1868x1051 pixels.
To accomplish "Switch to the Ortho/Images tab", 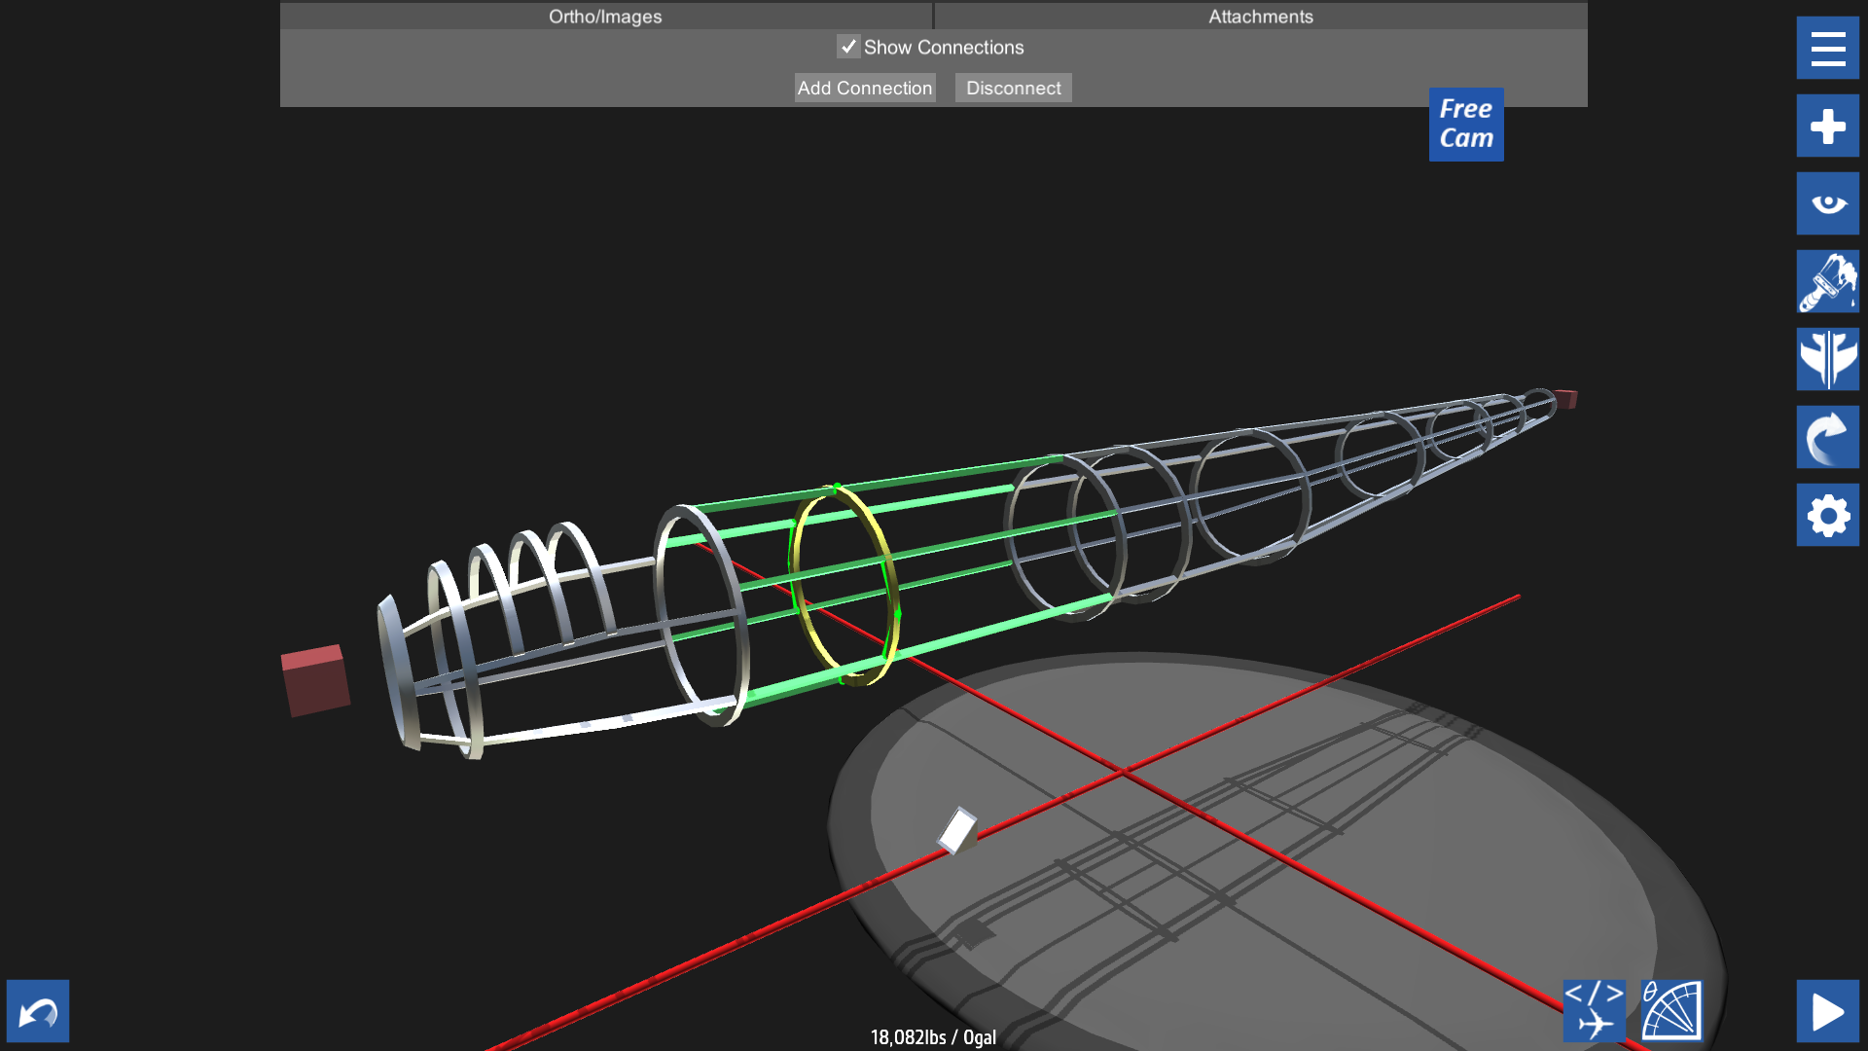I will coord(605,16).
